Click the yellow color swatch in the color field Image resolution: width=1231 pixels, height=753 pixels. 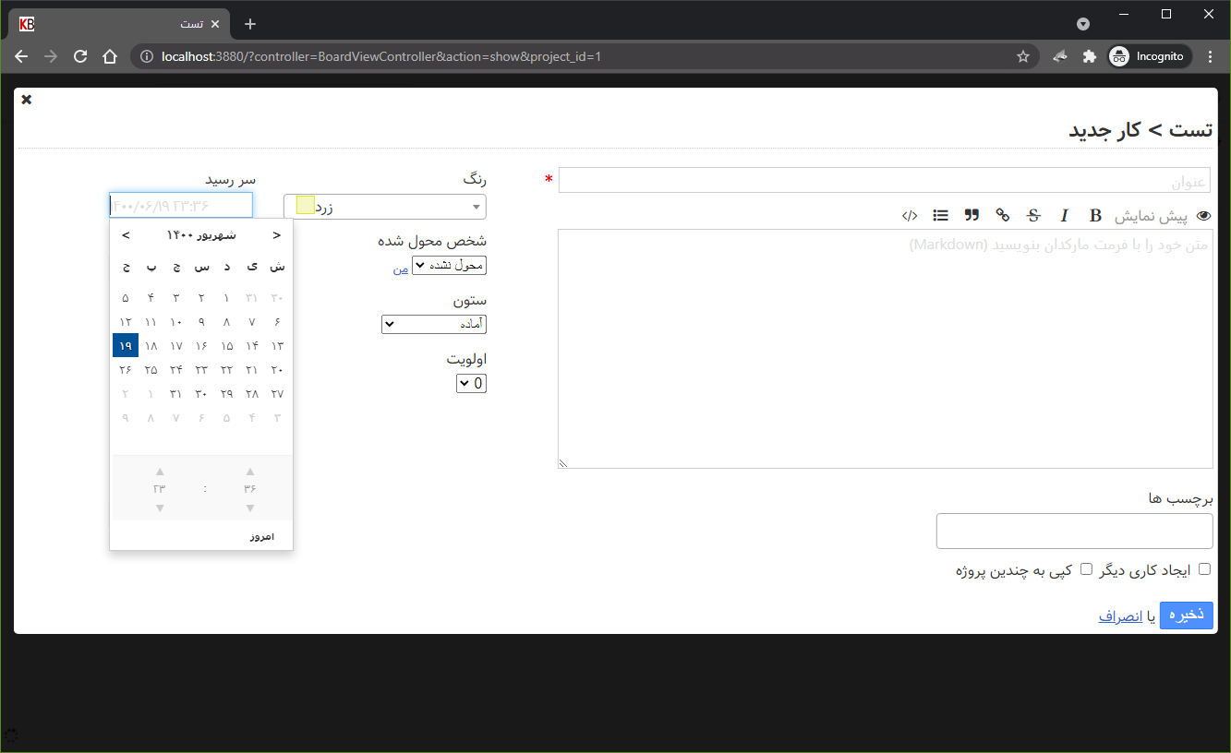[306, 206]
